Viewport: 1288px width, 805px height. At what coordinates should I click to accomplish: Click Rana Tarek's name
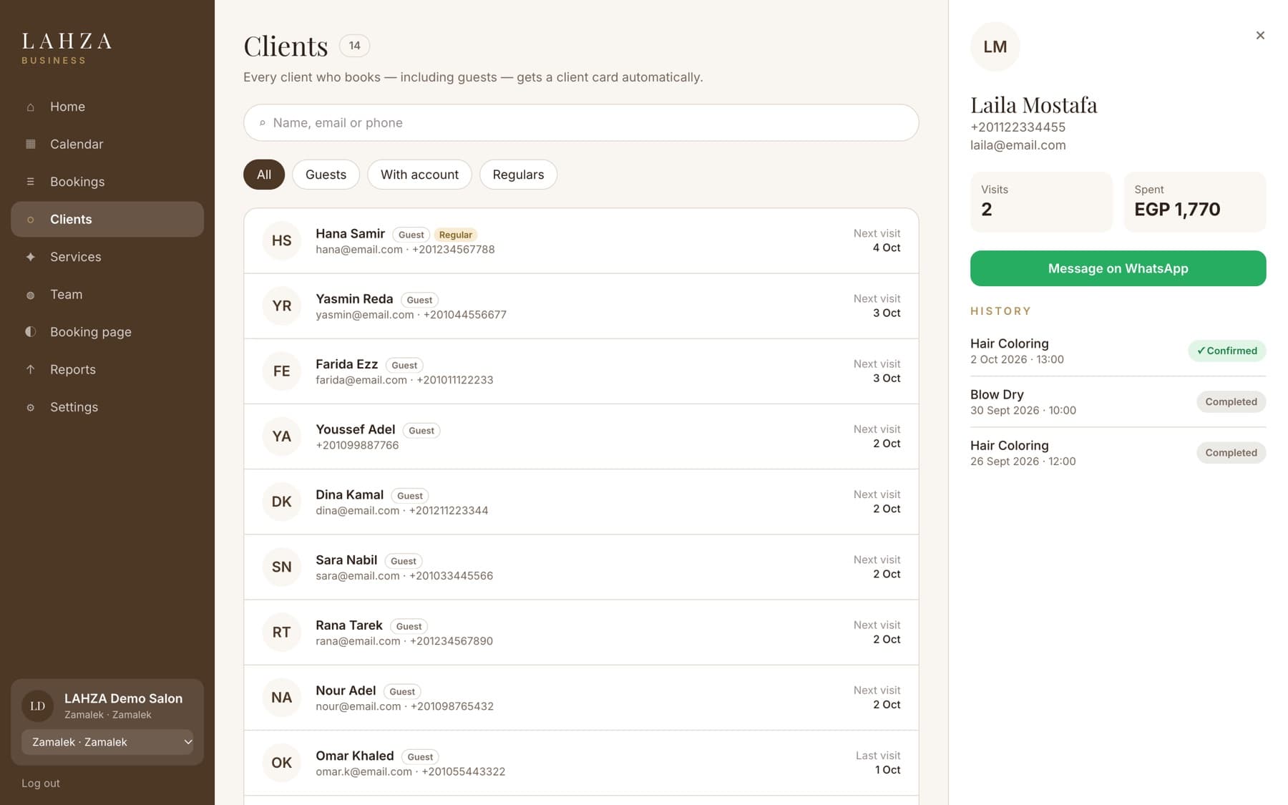349,625
